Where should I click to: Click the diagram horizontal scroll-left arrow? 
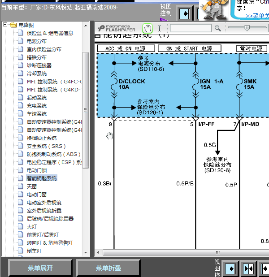point(98,252)
